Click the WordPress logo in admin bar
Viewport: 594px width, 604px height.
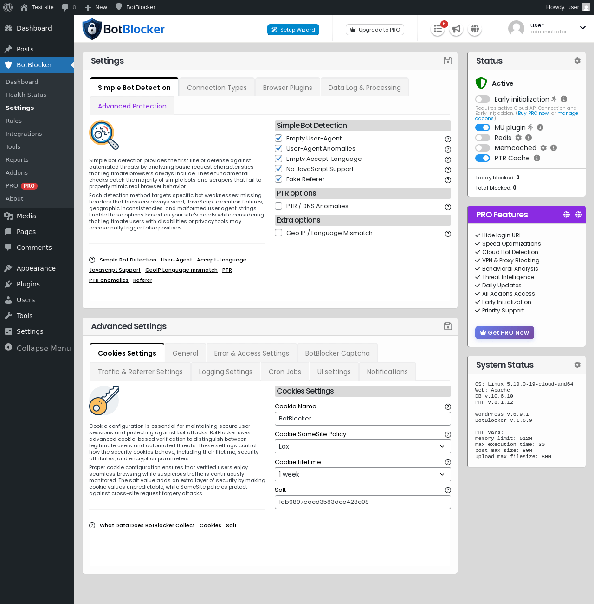(8, 7)
